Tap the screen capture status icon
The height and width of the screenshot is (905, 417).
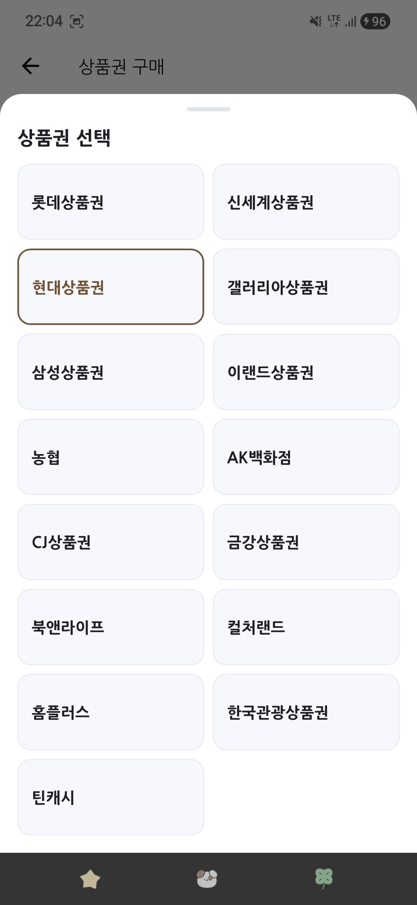coord(77,21)
